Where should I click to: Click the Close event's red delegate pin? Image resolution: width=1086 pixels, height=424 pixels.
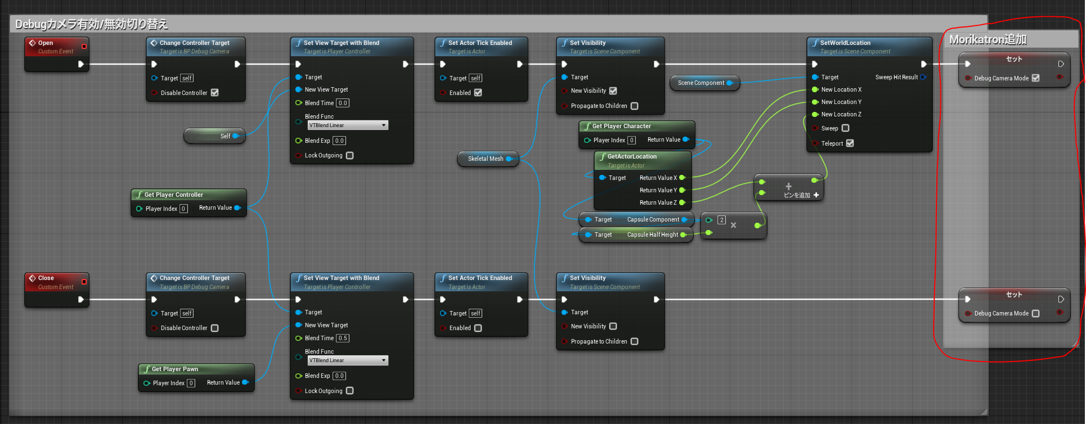[84, 281]
